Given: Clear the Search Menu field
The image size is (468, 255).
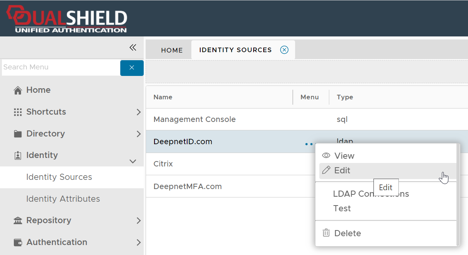Looking at the screenshot, I should click(x=132, y=68).
